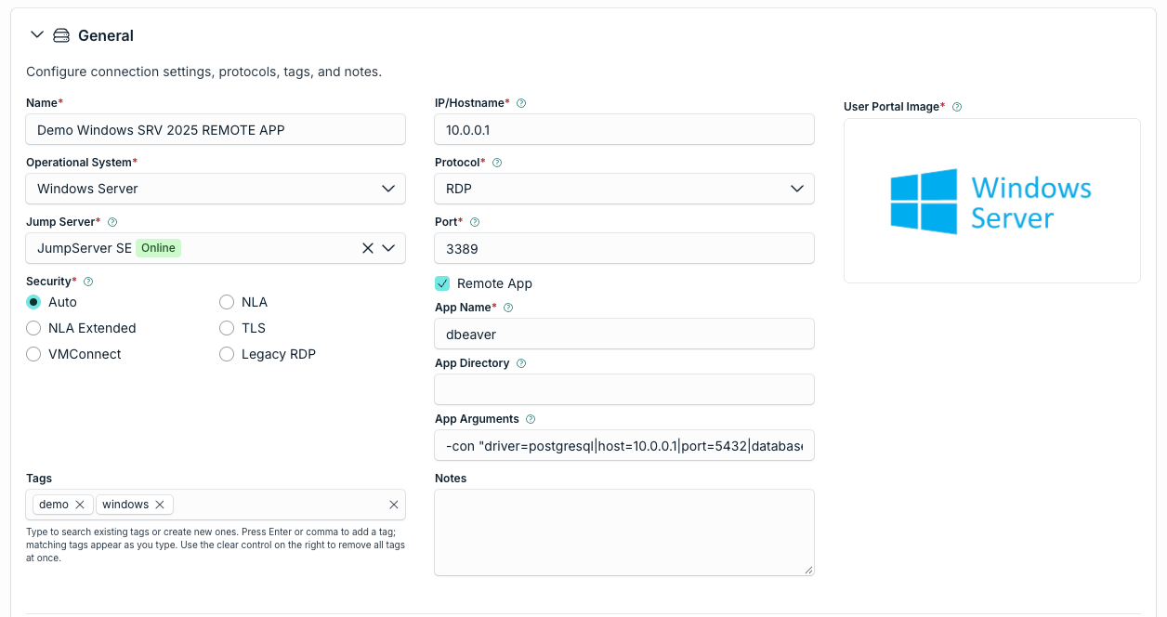This screenshot has height=617, width=1167.
Task: Select the Legacy RDP security option
Action: (227, 354)
